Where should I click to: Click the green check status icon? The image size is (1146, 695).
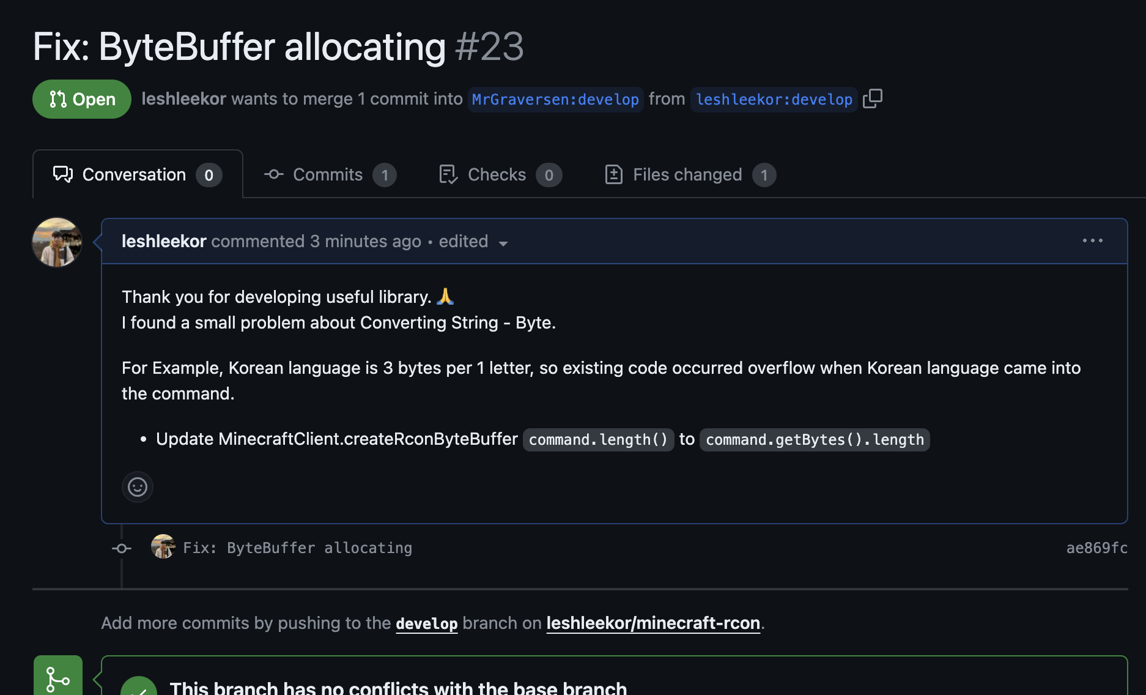(x=139, y=688)
